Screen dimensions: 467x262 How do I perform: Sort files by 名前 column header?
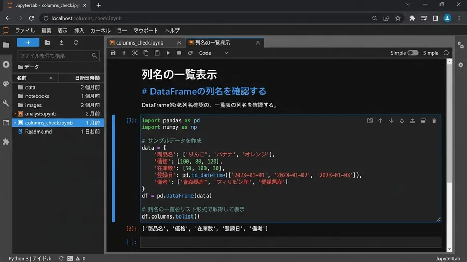point(35,78)
